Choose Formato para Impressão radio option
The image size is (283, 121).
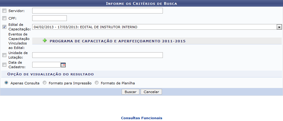coord(45,83)
